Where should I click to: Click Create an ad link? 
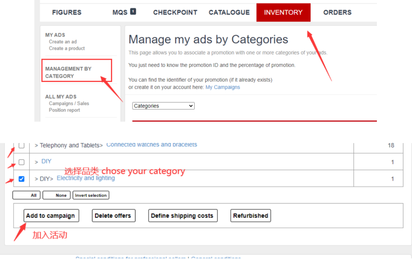click(x=63, y=42)
